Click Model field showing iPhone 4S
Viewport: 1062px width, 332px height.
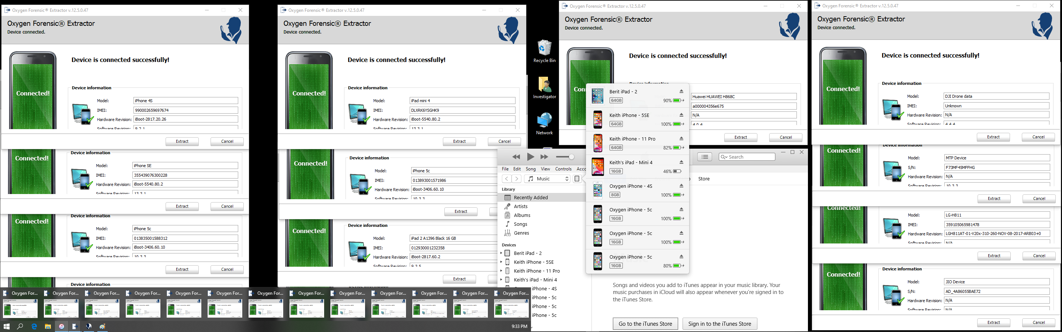[185, 101]
